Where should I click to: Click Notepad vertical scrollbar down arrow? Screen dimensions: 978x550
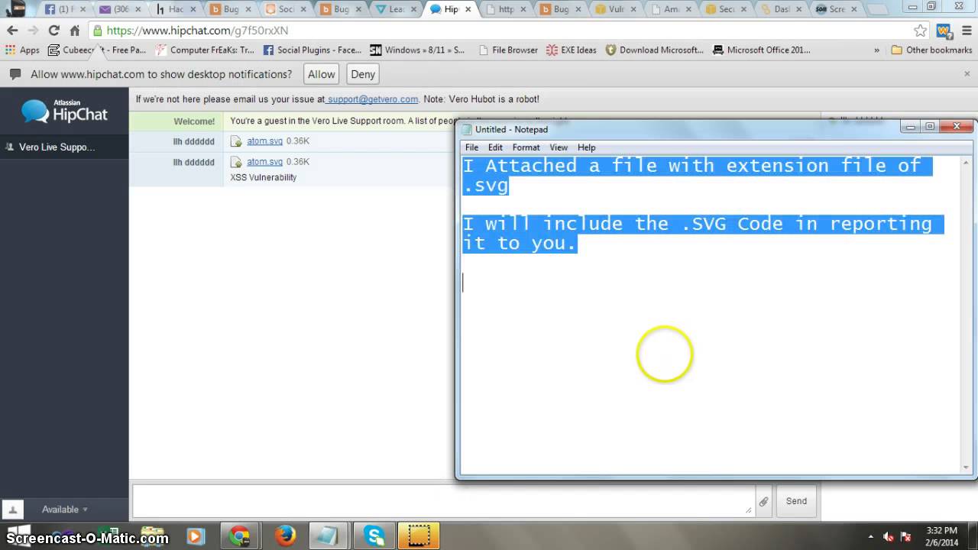coord(966,467)
